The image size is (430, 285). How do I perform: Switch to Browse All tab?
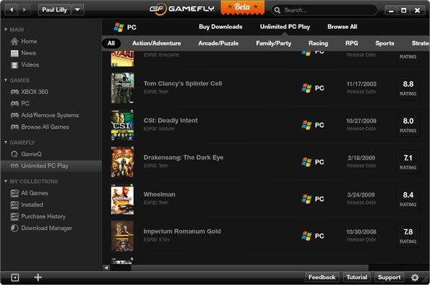[343, 27]
